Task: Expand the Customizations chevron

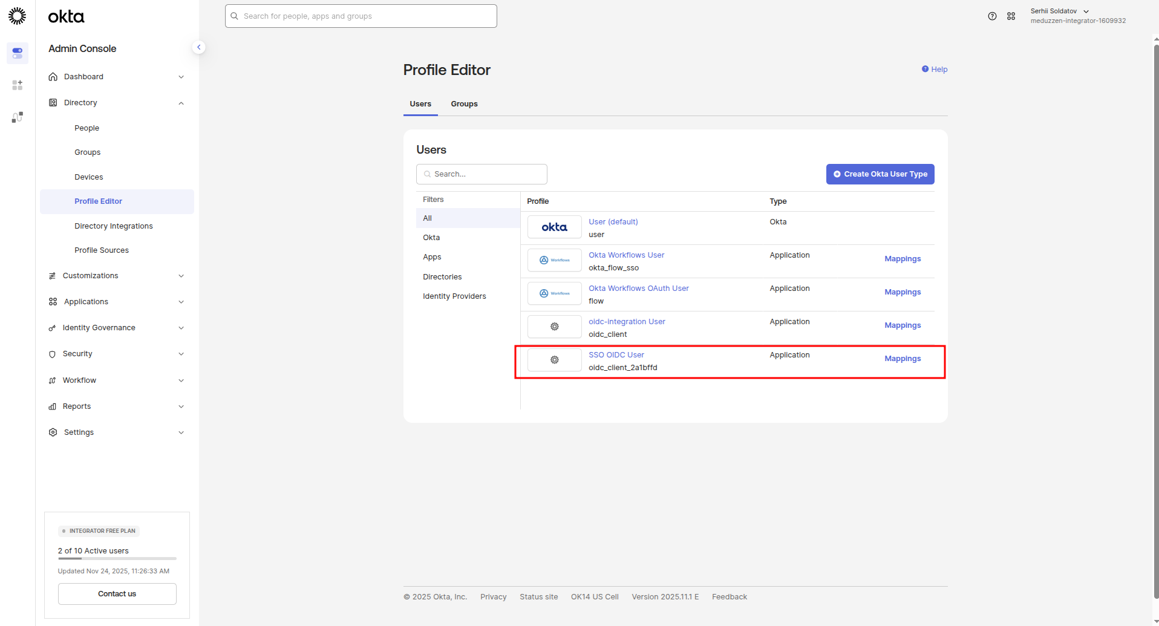Action: coord(181,276)
